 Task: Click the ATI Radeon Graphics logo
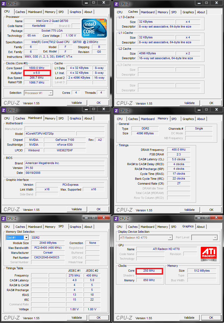click(x=209, y=254)
